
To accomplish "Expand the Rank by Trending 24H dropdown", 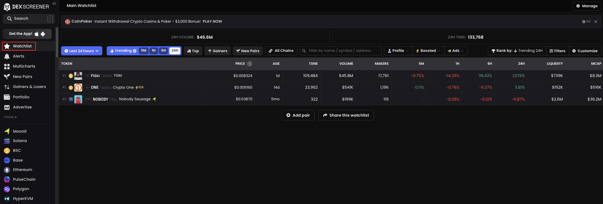I will (517, 51).
